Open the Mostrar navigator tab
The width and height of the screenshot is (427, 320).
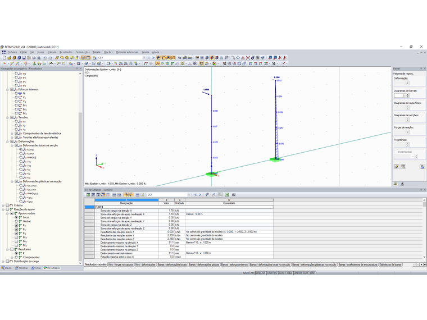[x=22, y=268]
